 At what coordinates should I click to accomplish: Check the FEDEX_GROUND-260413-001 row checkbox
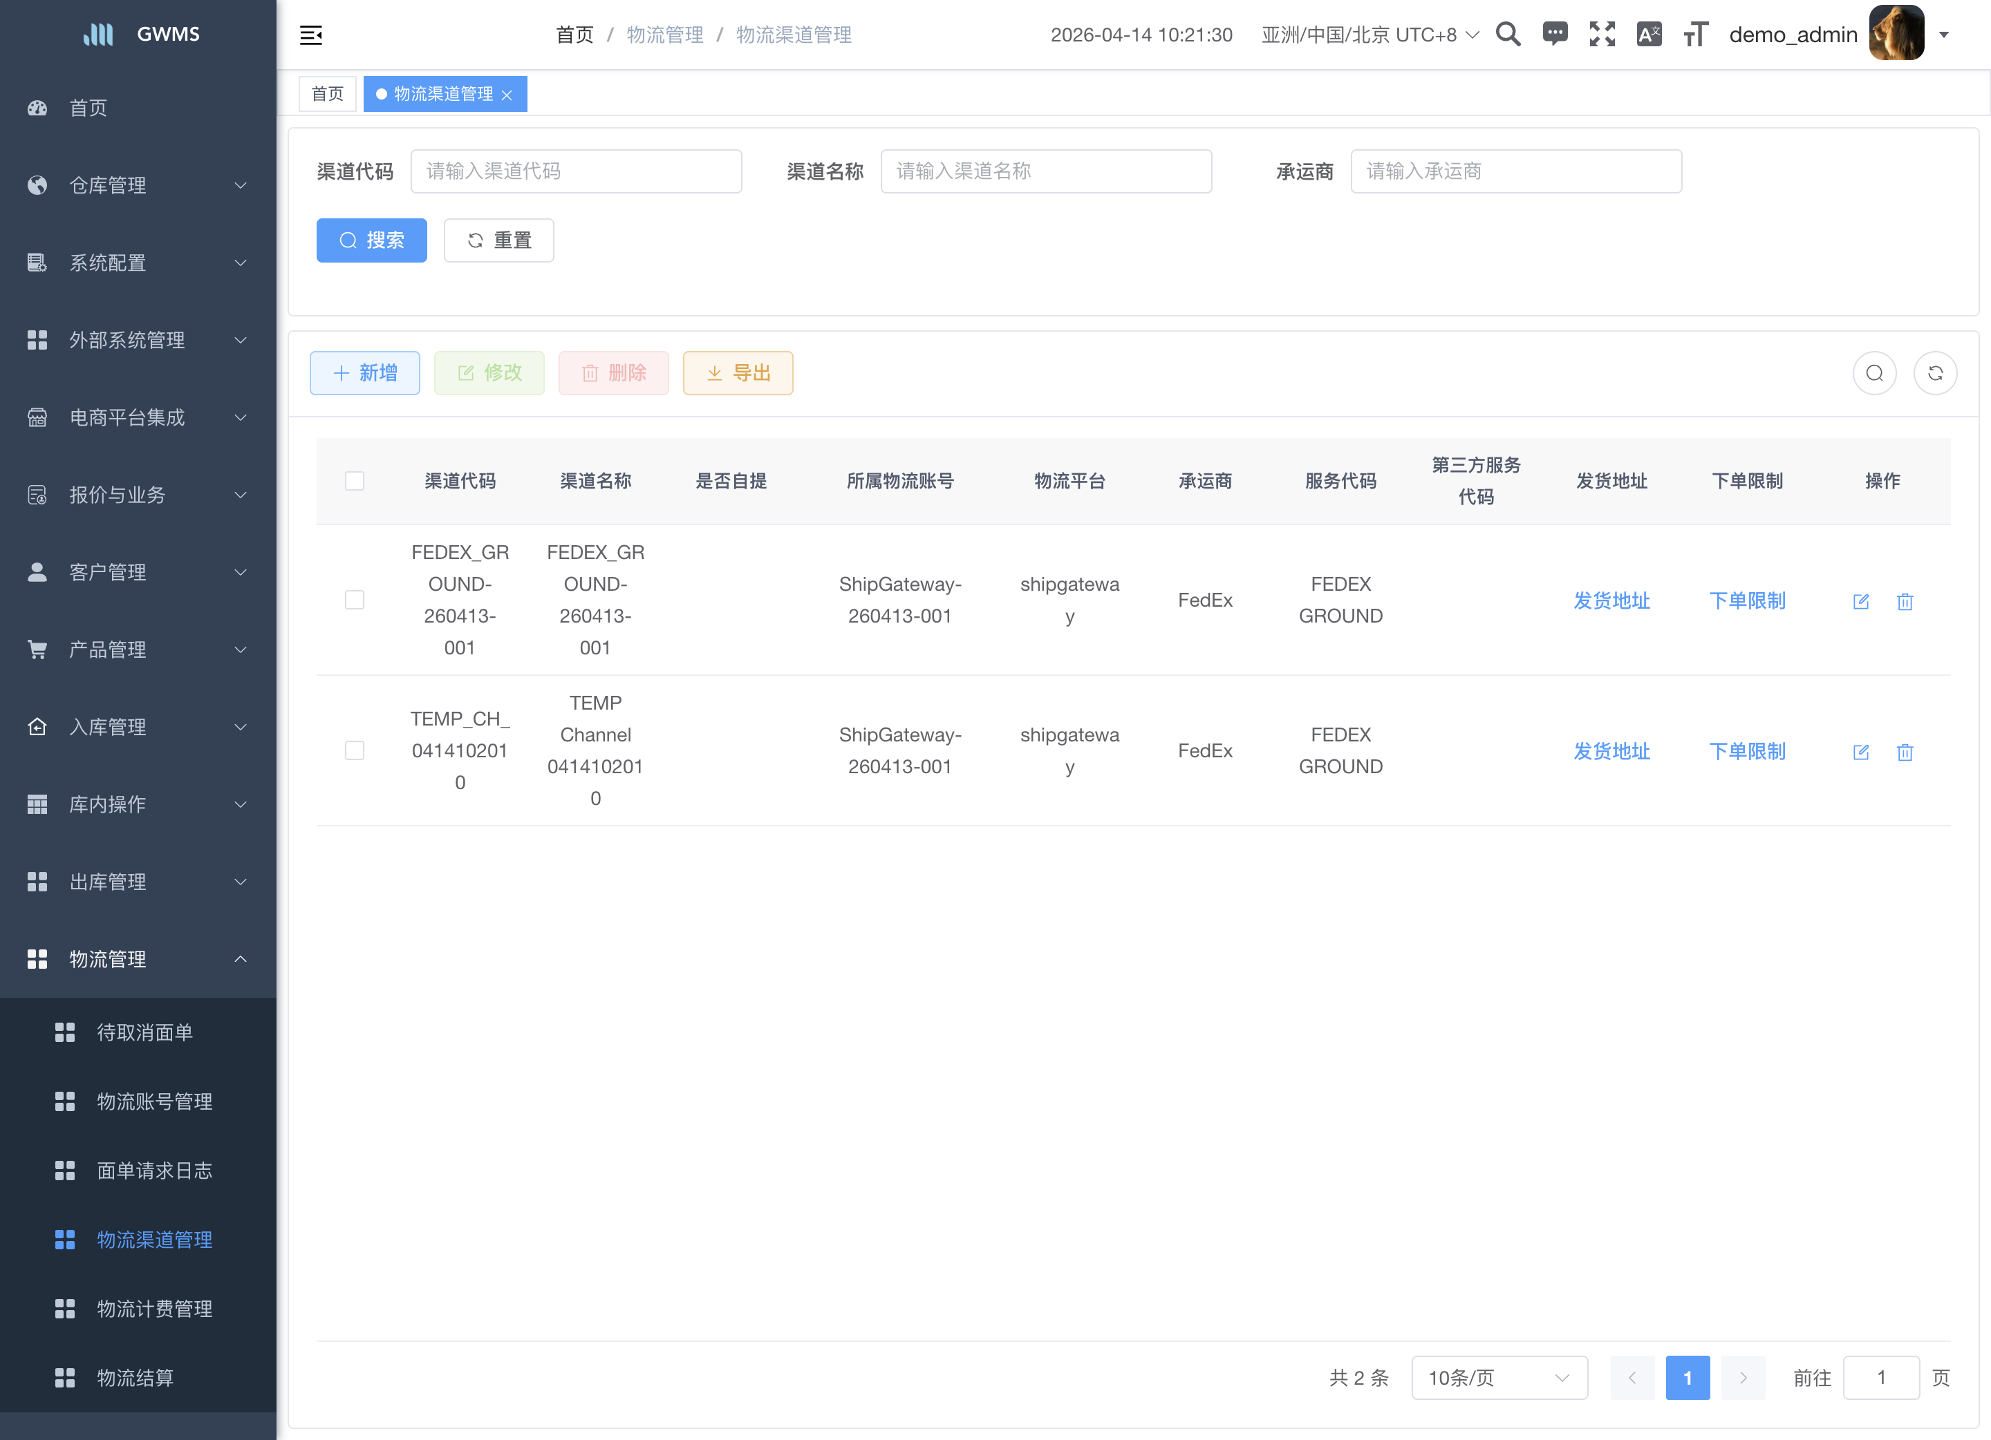coord(355,600)
